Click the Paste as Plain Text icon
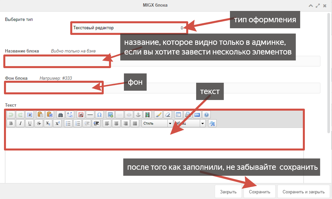Image resolution: width=332 pixels, height=199 pixels. (x=40, y=115)
